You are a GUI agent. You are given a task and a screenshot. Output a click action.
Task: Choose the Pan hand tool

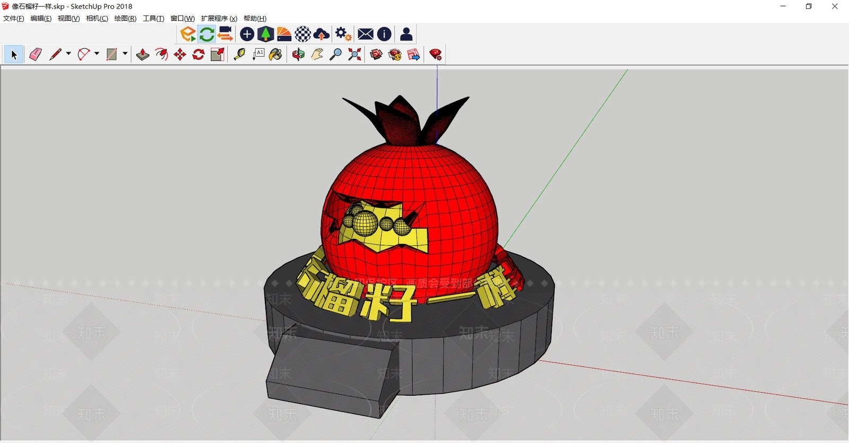click(317, 54)
